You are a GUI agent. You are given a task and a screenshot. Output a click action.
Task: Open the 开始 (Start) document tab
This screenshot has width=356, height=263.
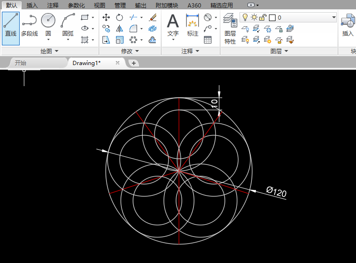(x=21, y=63)
